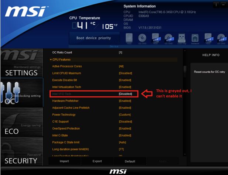Click the HELP INFO heading
This screenshot has width=228, height=175.
(211, 55)
